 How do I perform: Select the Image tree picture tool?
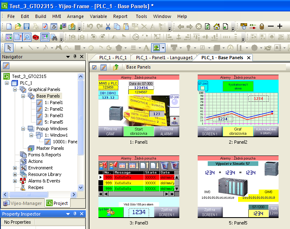click(x=156, y=48)
